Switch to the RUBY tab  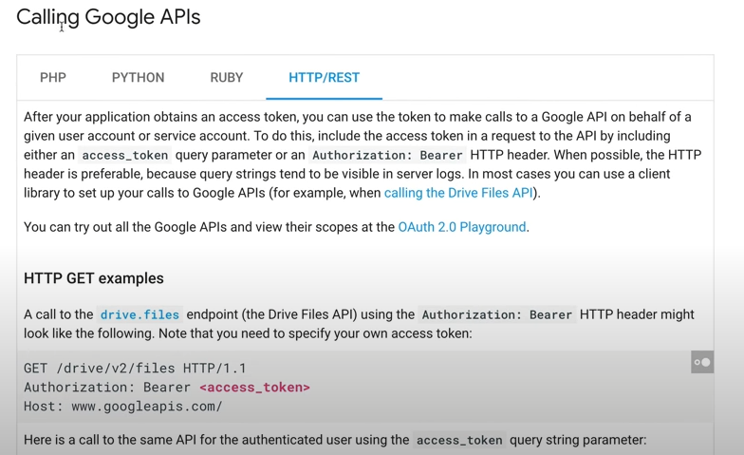(x=226, y=78)
